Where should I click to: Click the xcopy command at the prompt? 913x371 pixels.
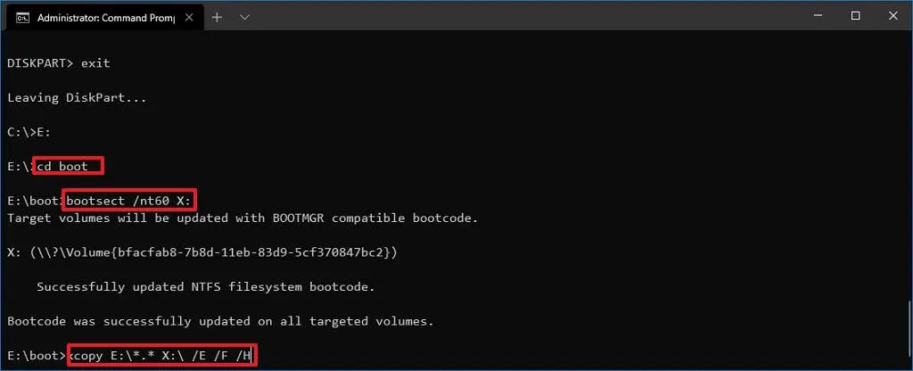click(x=162, y=356)
